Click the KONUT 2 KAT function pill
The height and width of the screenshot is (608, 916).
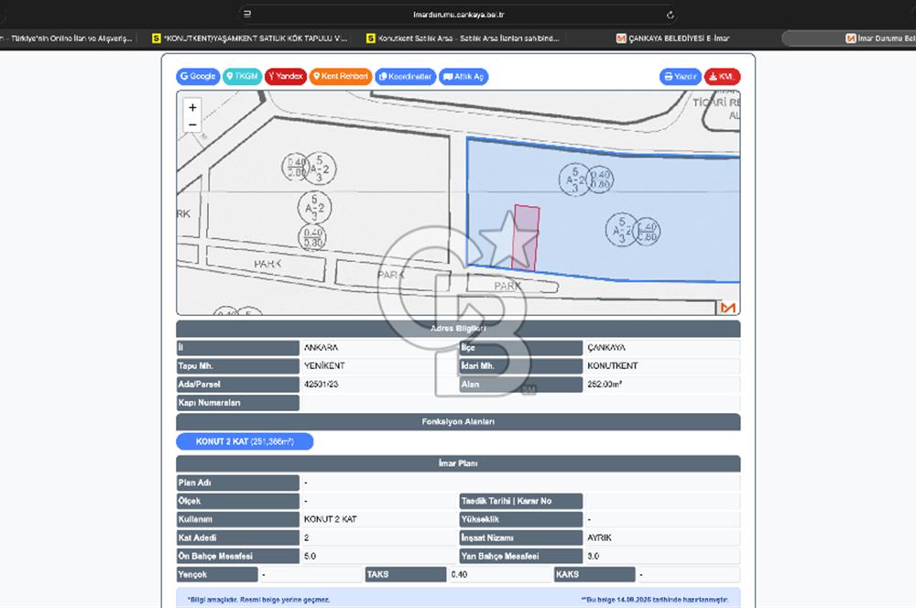coord(245,441)
